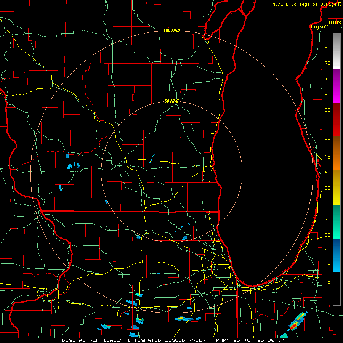Click the 5 value on the VIL scale
This screenshot has height=343, width=343.
coord(329,282)
